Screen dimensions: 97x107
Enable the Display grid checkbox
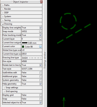(x=41, y=95)
